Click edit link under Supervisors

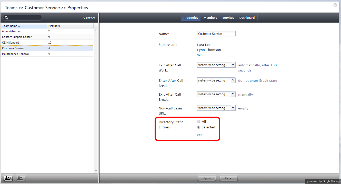pos(200,55)
